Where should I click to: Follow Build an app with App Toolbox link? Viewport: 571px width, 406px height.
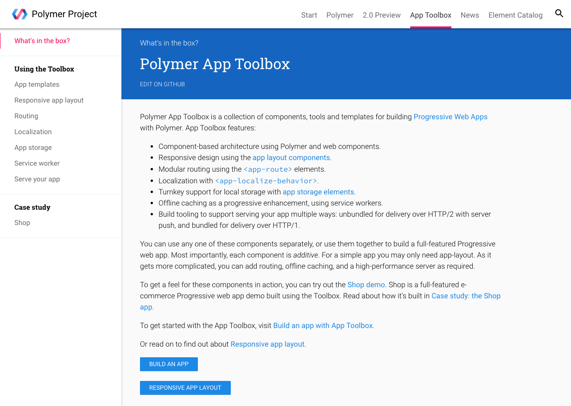tap(323, 326)
